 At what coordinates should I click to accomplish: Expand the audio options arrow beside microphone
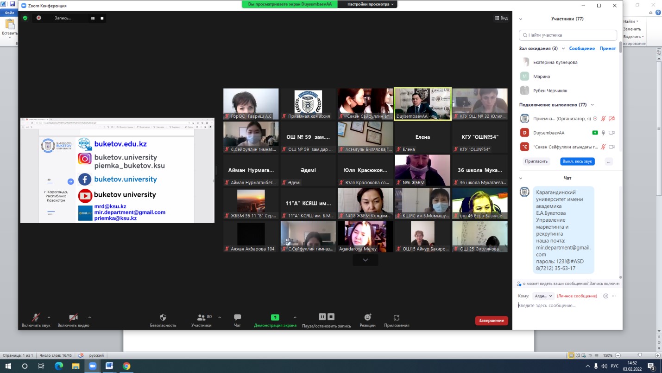click(49, 317)
